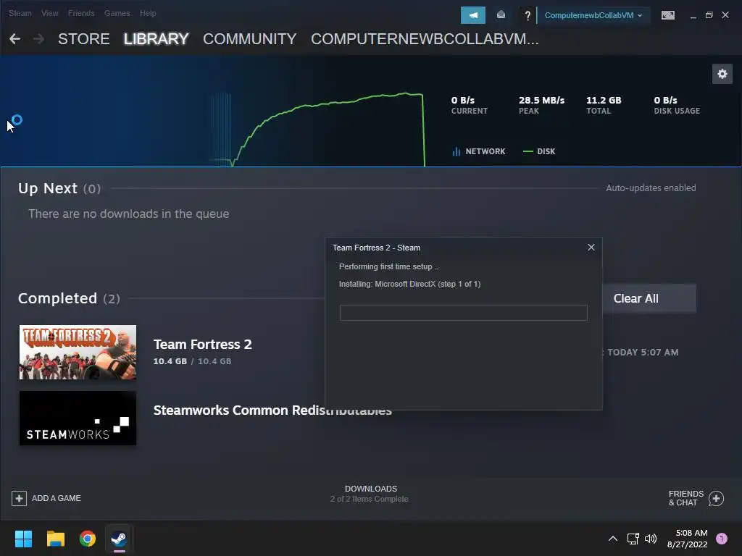Click ADD A GAME label
Image resolution: width=742 pixels, height=556 pixels.
57,498
